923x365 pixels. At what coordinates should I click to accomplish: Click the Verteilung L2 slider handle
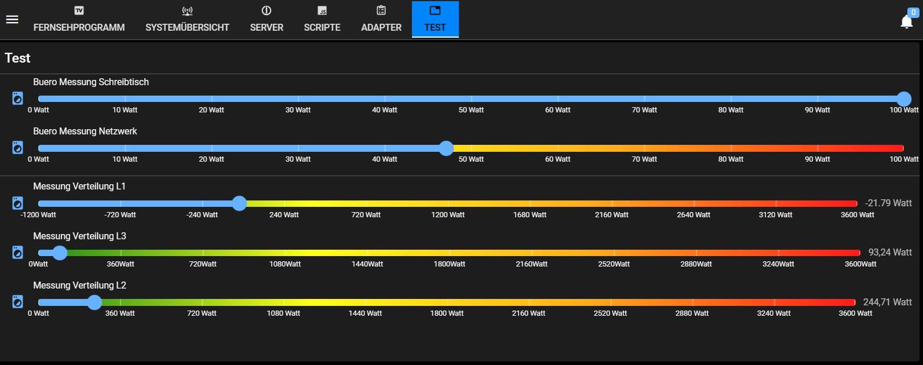click(x=94, y=302)
